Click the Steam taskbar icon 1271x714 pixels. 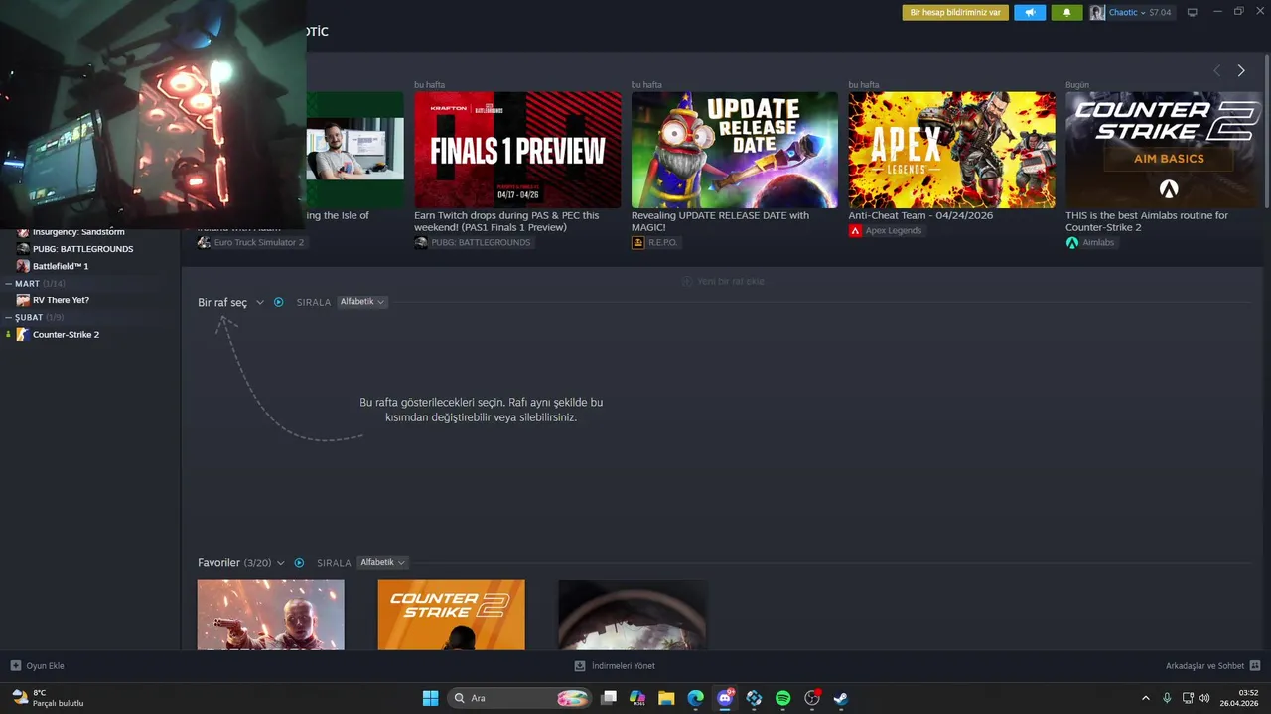point(841,698)
